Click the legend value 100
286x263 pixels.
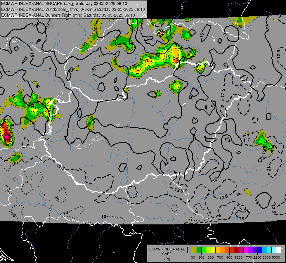pyautogui.click(x=192, y=257)
